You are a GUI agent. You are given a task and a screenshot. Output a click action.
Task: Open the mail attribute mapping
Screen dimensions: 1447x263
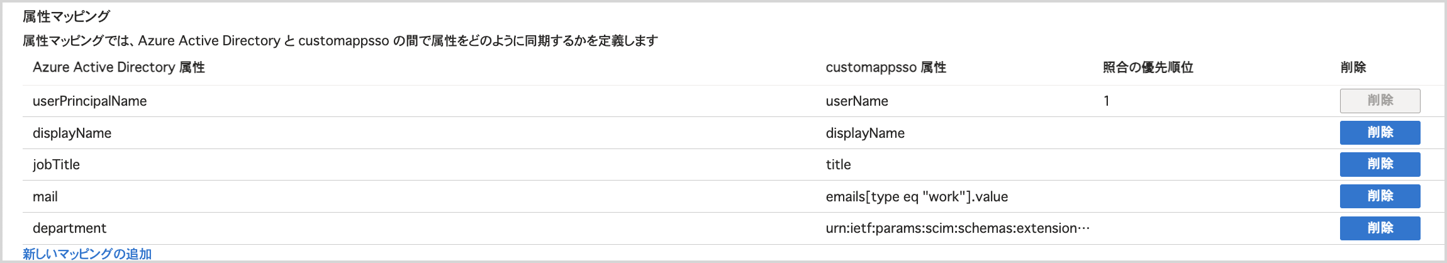[x=45, y=197]
